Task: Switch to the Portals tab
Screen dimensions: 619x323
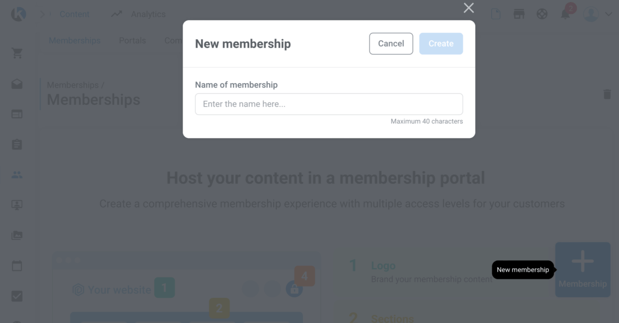Action: [133, 41]
